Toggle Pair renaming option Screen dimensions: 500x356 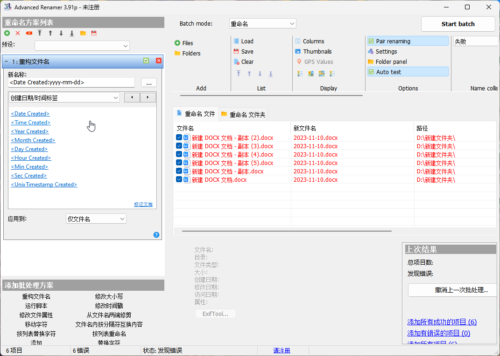(408, 41)
